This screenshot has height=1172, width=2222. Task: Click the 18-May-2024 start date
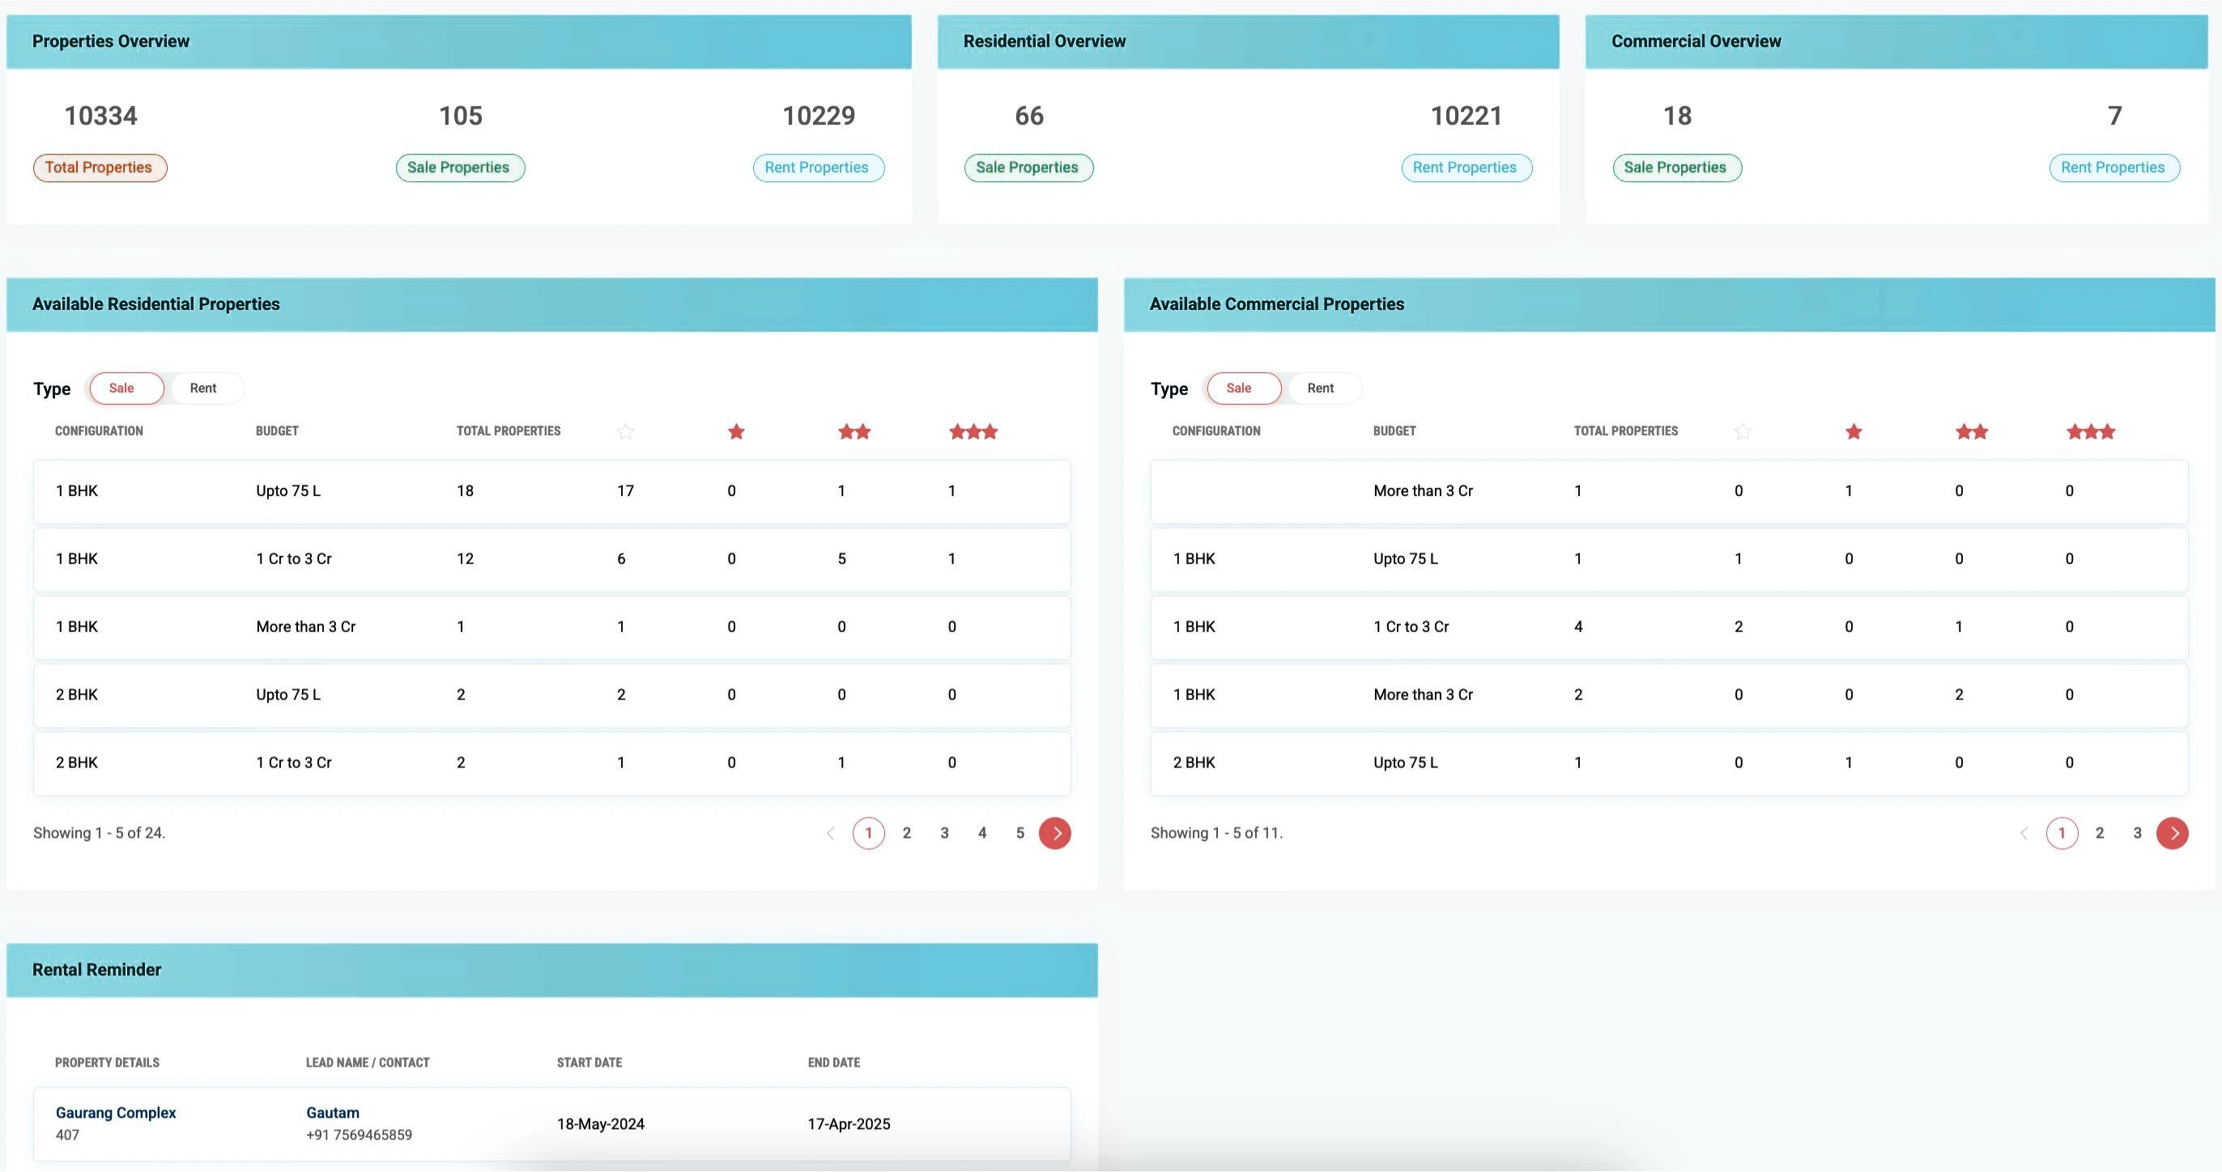600,1123
